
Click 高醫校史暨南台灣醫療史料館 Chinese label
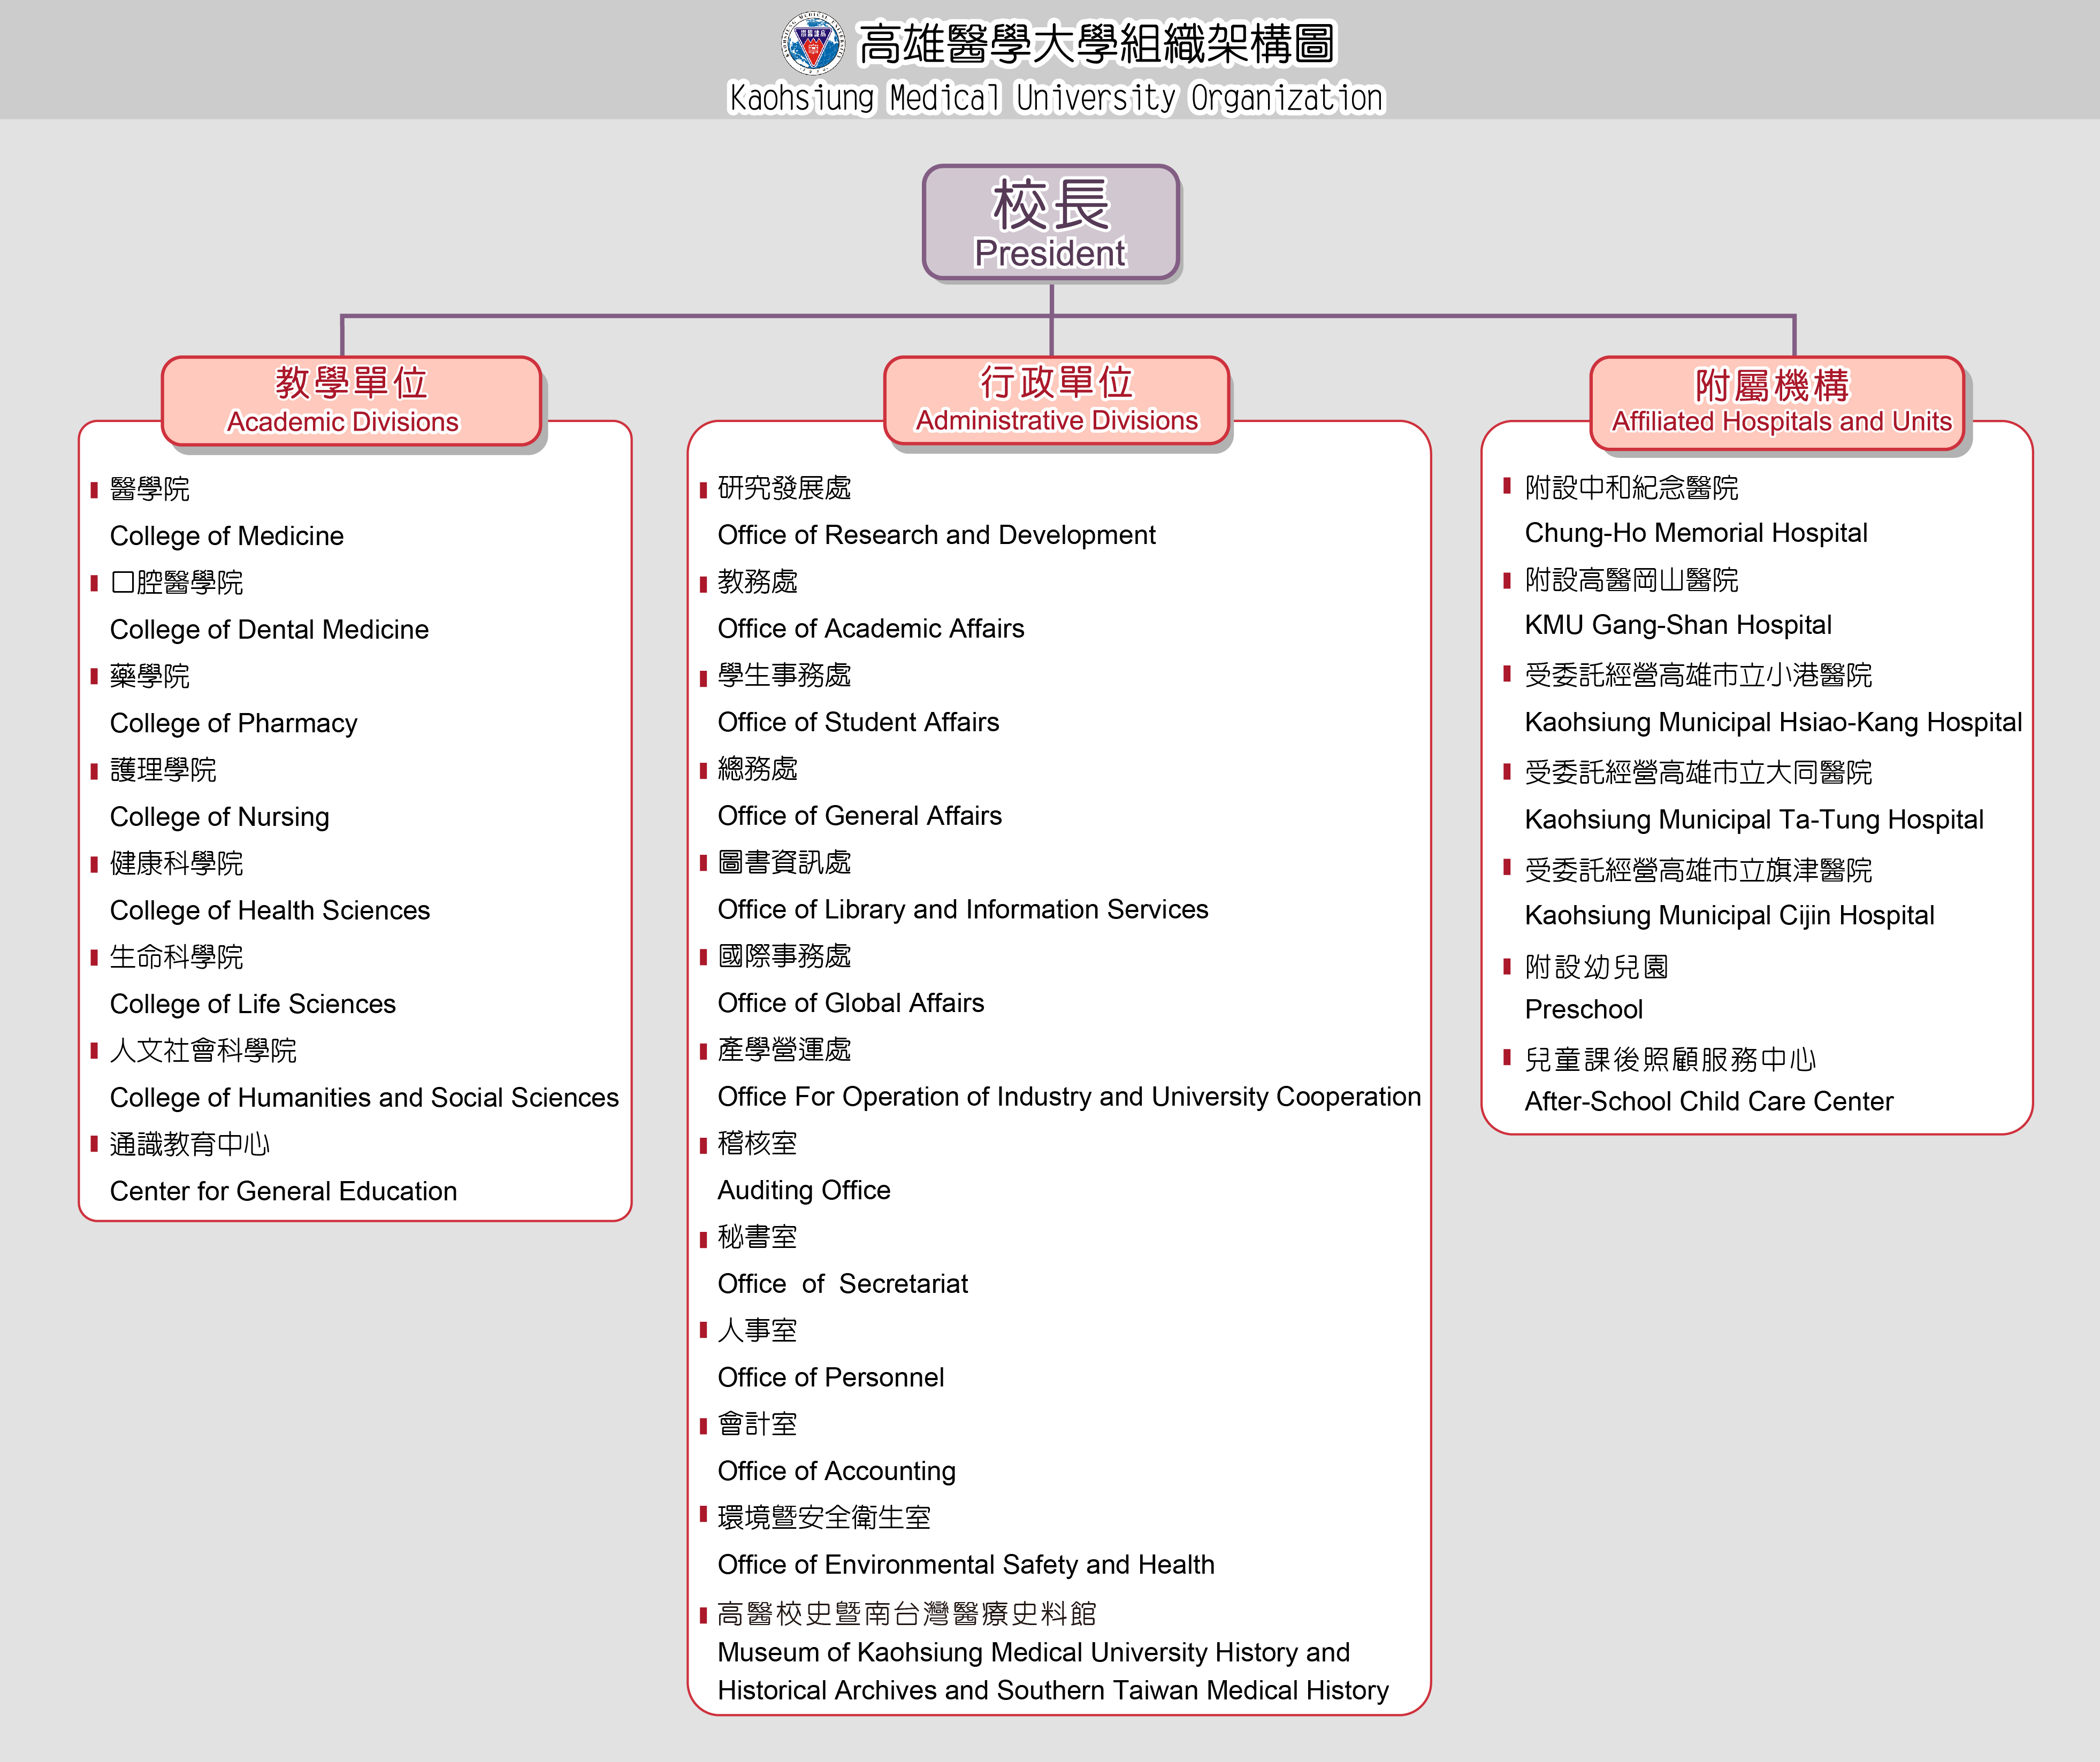[907, 1613]
